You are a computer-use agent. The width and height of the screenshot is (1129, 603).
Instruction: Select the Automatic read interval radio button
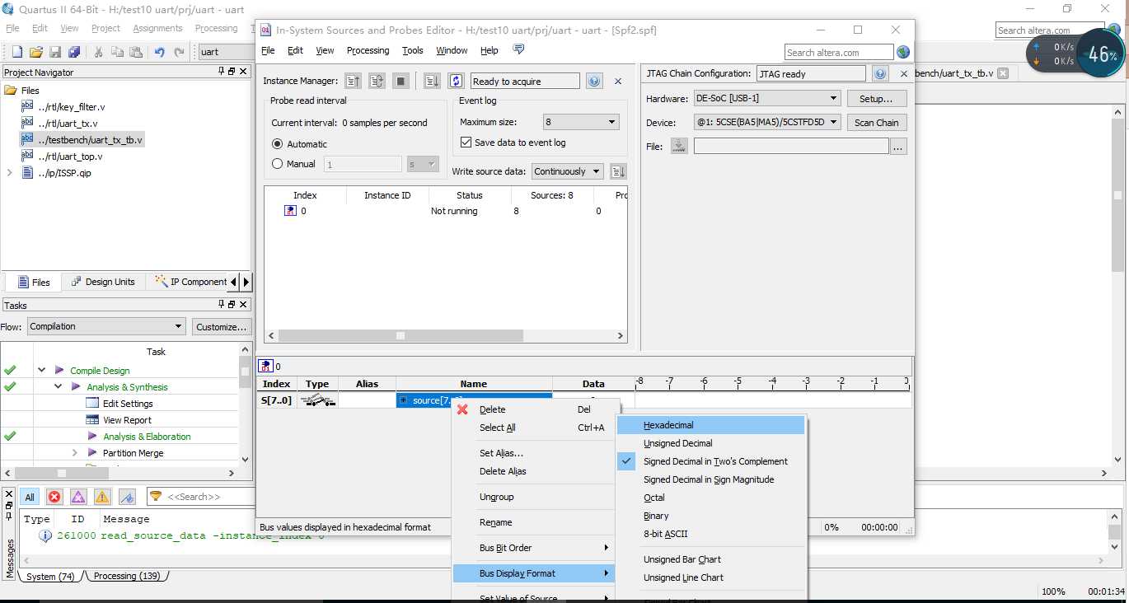277,143
